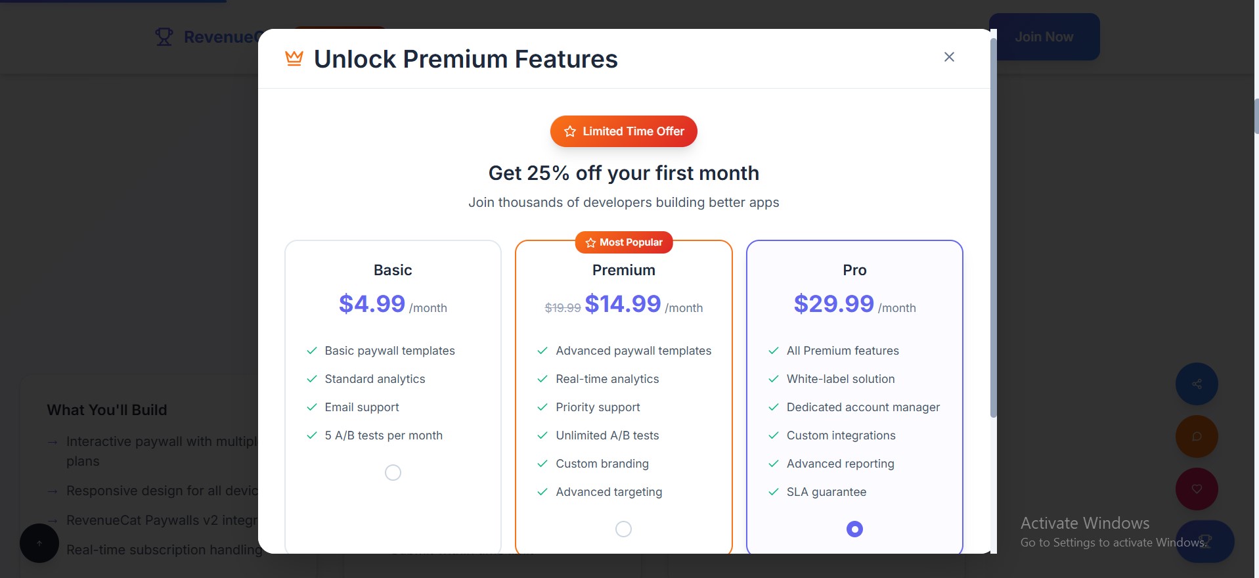
Task: Select the Basic plan radio button
Action: (x=393, y=473)
